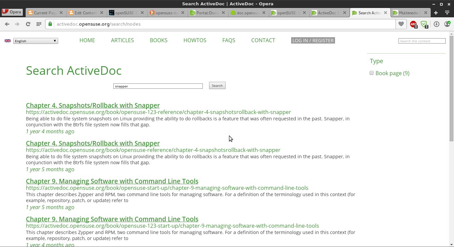
Task: Click the globe checkmark extension icon
Action: (447, 24)
